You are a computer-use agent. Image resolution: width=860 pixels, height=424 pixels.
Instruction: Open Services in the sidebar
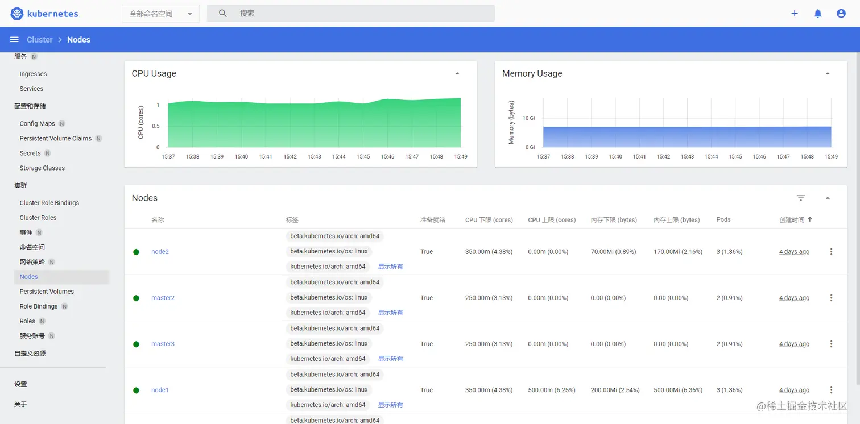tap(31, 89)
